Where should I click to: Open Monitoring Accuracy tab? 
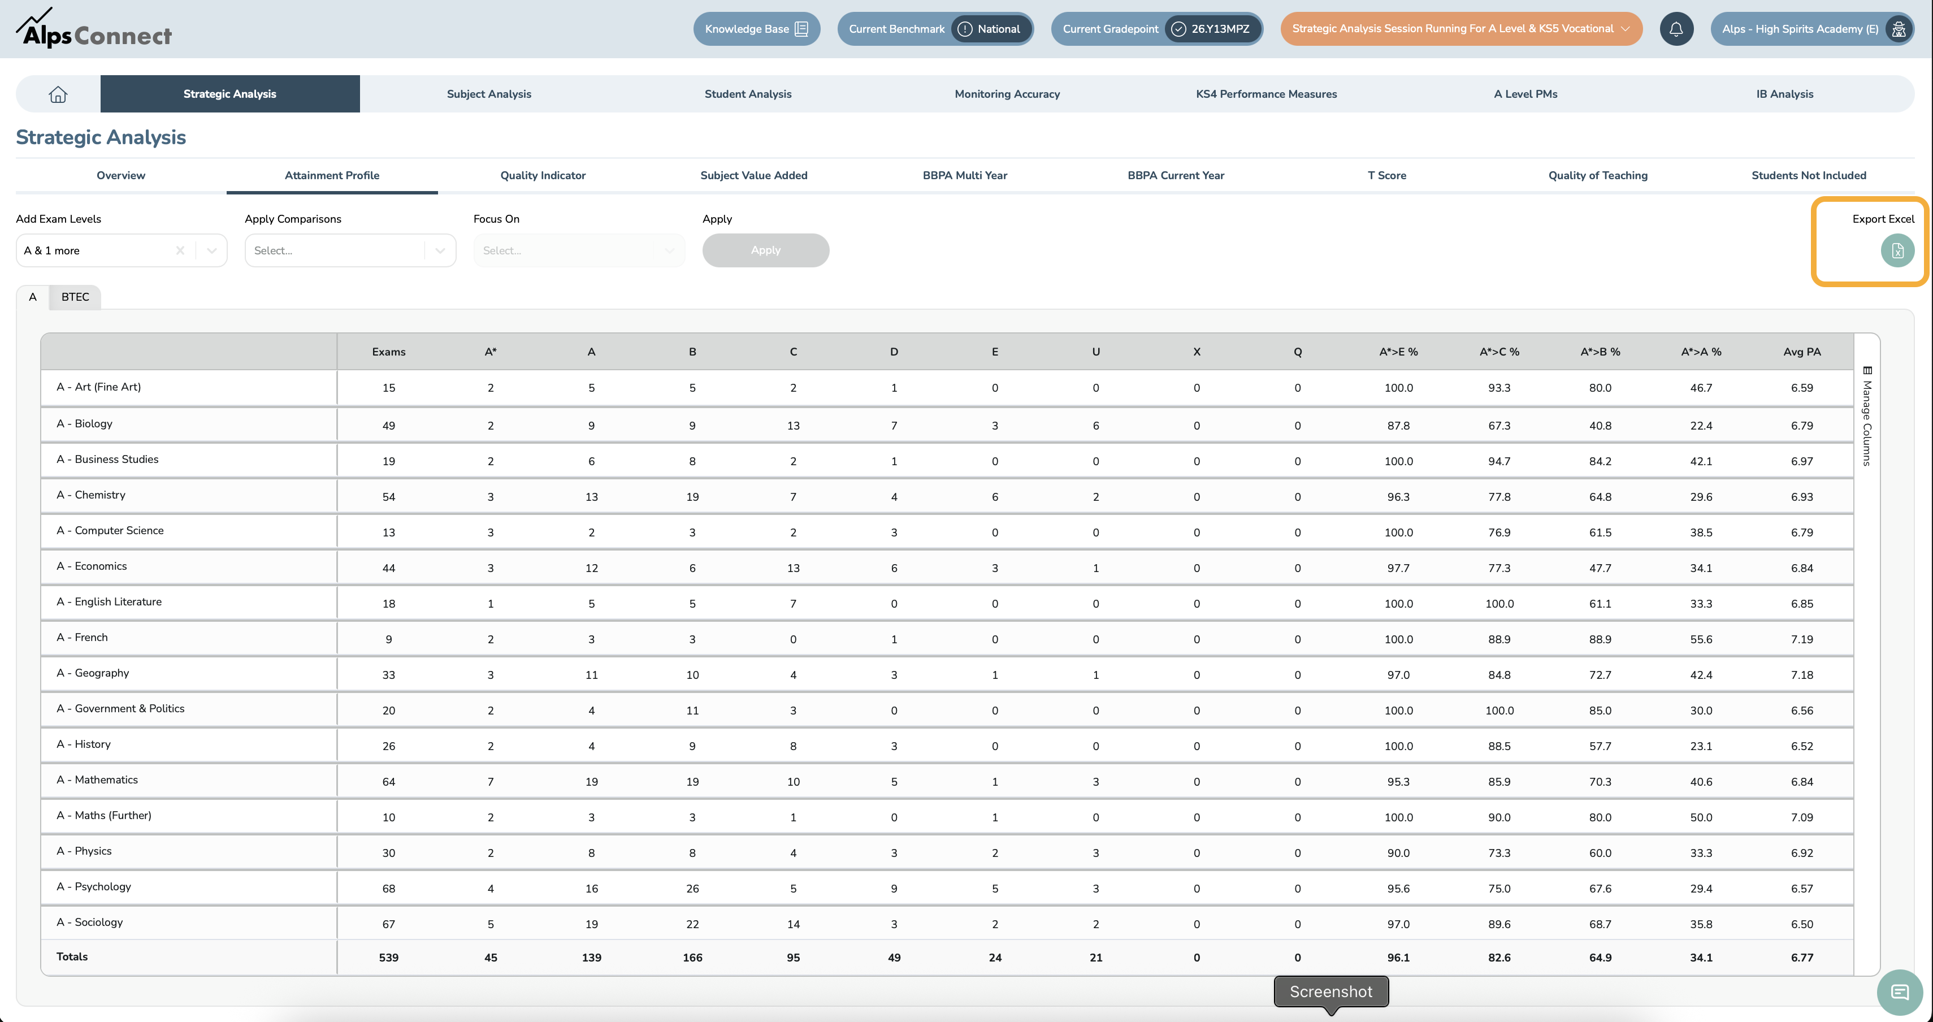pyautogui.click(x=1007, y=94)
